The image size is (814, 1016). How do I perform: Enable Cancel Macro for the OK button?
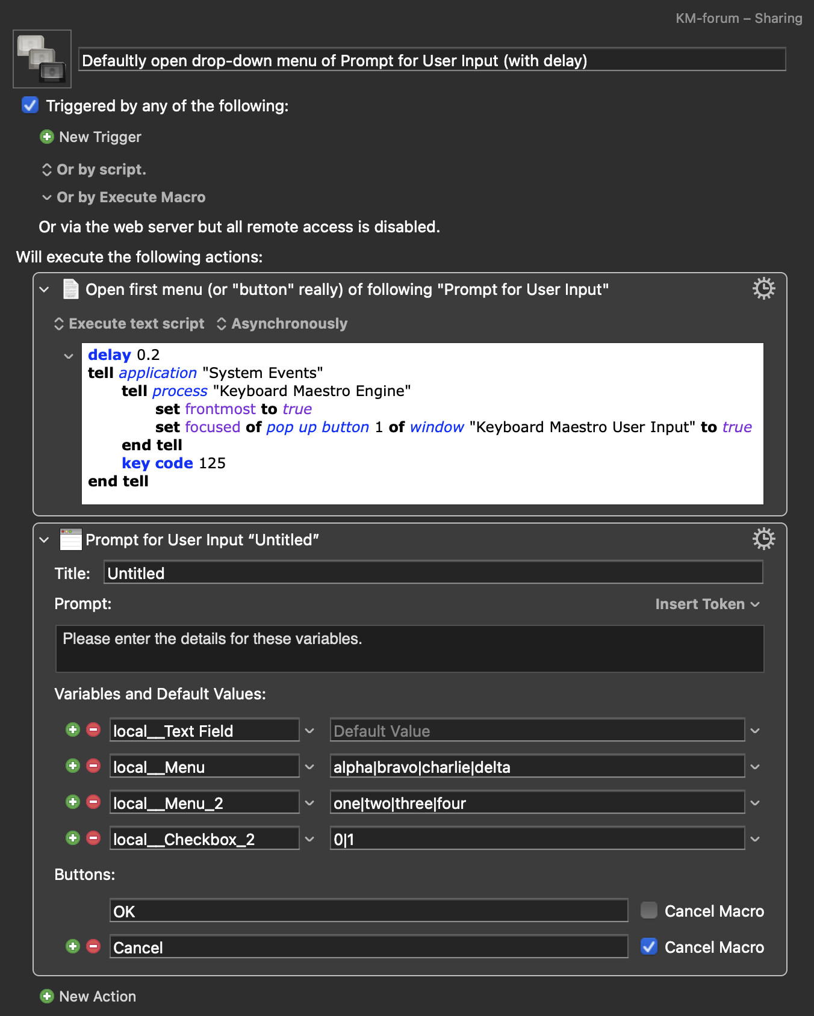[x=648, y=910]
